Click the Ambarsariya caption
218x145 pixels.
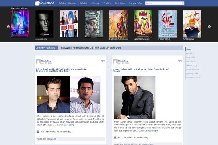point(189,39)
